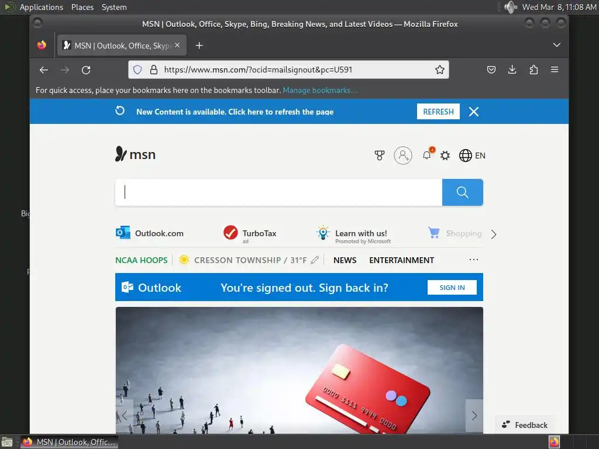The image size is (599, 449).
Task: Open the Shopping shortcut
Action: pyautogui.click(x=455, y=233)
